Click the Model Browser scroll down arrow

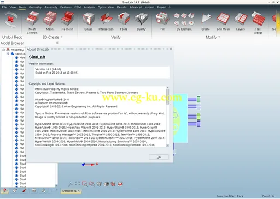click(x=56, y=185)
